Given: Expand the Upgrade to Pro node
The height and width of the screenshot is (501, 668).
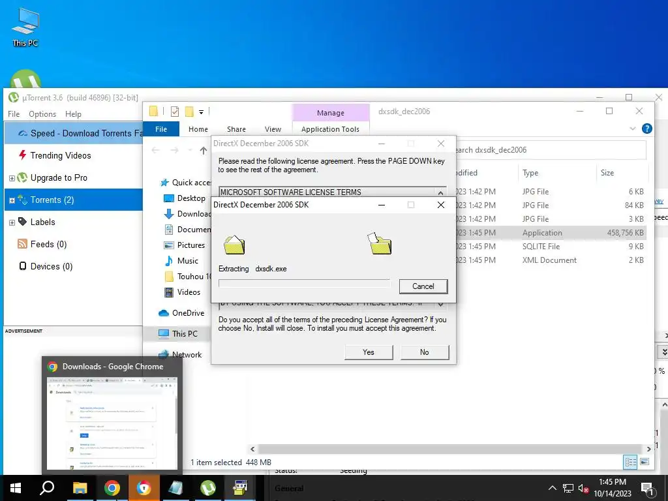Looking at the screenshot, I should (x=12, y=178).
